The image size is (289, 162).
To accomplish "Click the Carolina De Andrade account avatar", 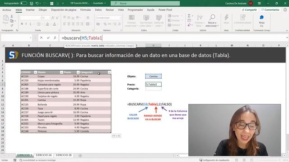I will pyautogui.click(x=251, y=3).
